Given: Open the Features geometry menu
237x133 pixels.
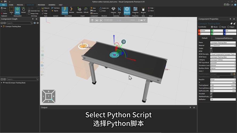Looking at the screenshot, I should [x=113, y=10].
